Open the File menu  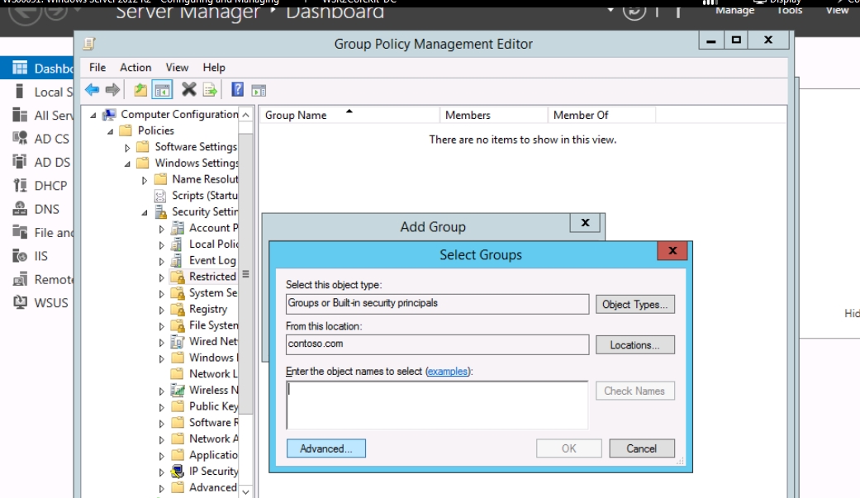97,68
